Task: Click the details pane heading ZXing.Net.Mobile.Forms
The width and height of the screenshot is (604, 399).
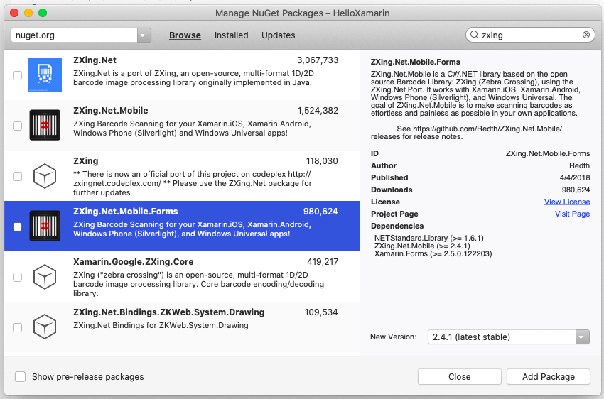Action: [x=415, y=62]
